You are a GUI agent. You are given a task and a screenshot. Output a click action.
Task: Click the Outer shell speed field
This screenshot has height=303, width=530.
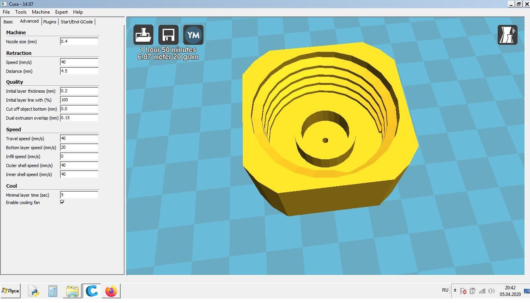point(79,165)
